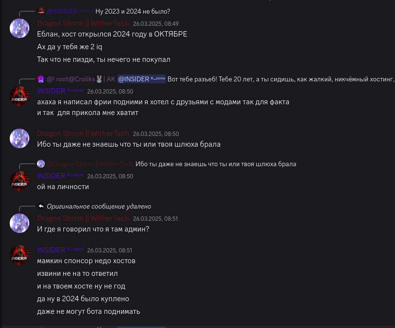Click small INSIDER avatar in top reply preview
This screenshot has width=395, height=328.
(x=41, y=11)
